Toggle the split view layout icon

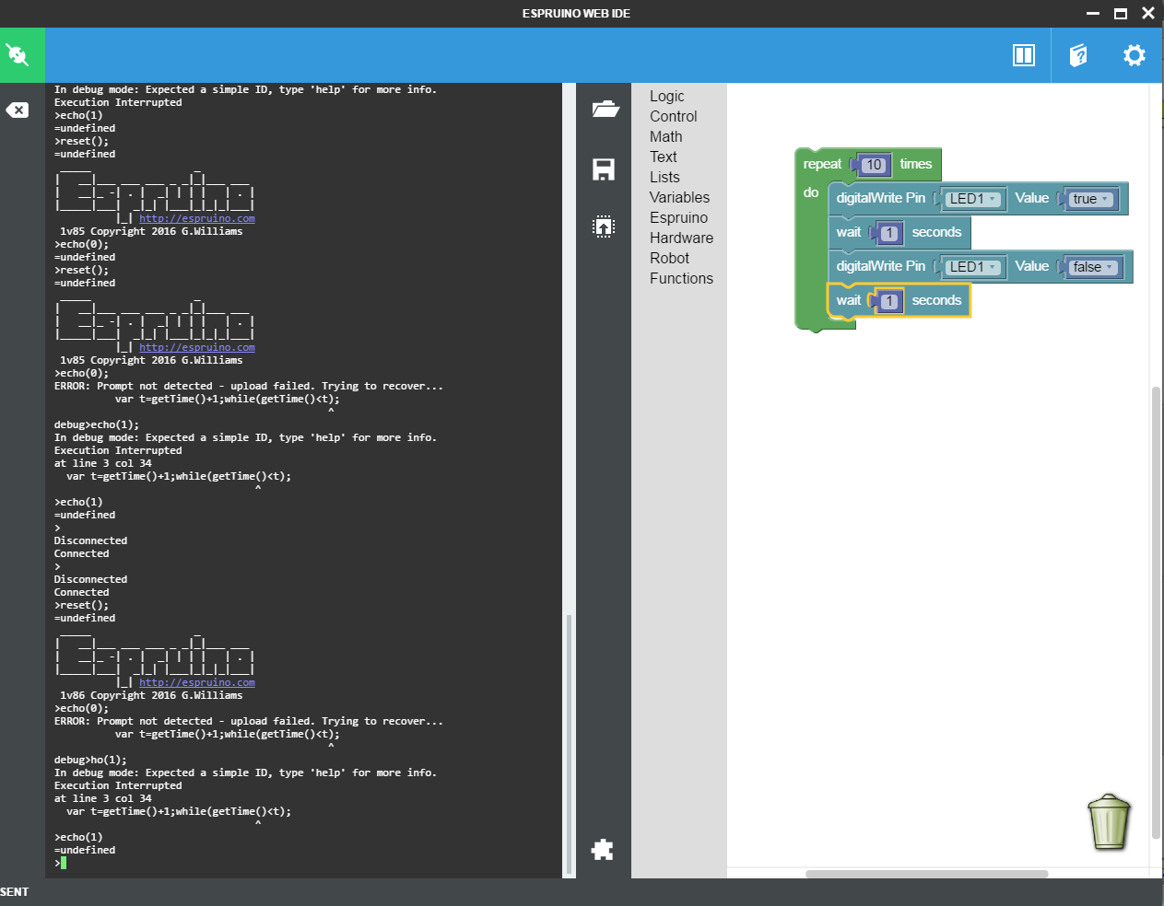(x=1024, y=55)
